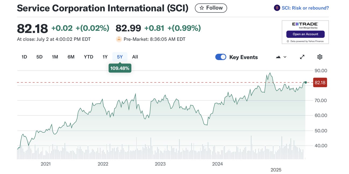
Task: Click the info icon near Yahoo Finance text
Action: [288, 41]
